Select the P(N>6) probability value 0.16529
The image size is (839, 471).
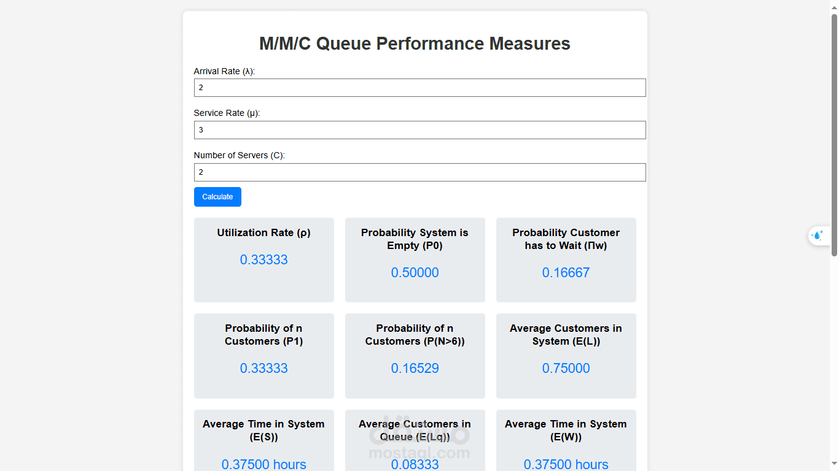(415, 368)
